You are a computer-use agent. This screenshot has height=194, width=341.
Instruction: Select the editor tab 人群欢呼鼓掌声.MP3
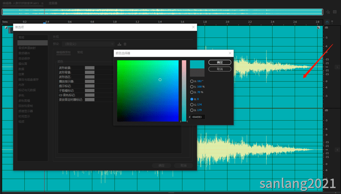tap(21, 3)
